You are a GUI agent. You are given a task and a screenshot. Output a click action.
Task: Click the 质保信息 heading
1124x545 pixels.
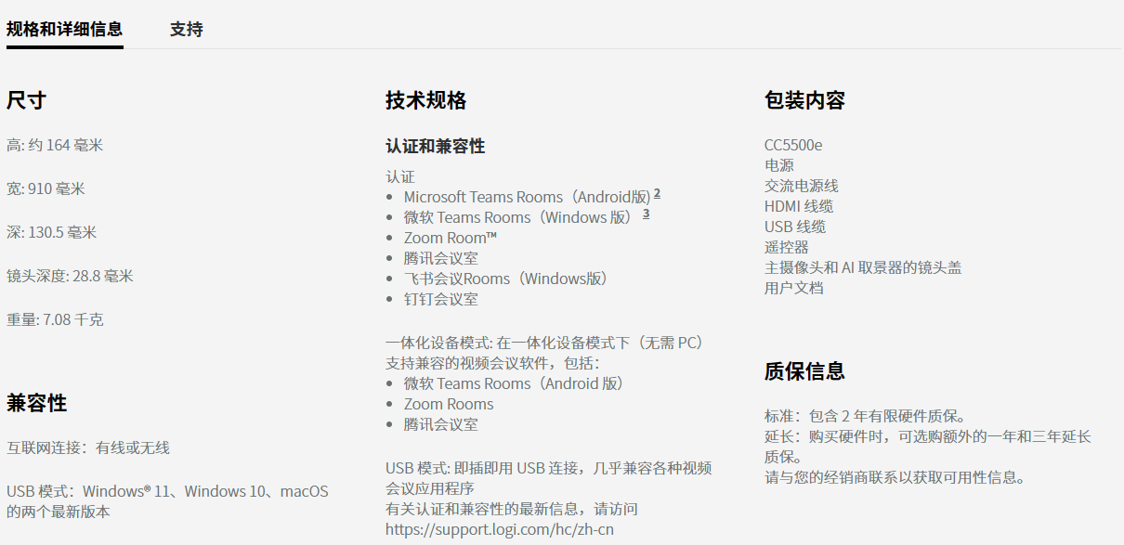coord(804,371)
